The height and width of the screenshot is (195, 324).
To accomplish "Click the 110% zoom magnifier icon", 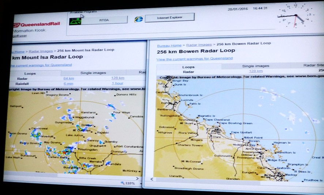I will [x=123, y=183].
